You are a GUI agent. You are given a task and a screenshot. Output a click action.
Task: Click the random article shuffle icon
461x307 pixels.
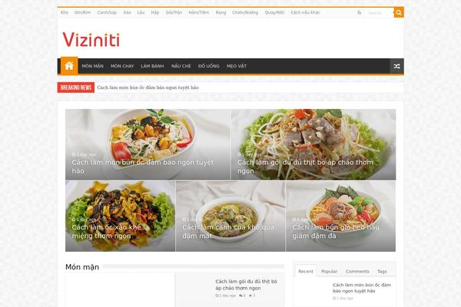396,67
